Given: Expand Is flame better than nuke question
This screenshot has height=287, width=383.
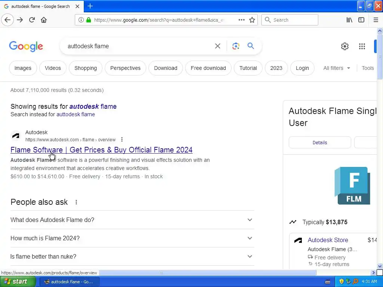Looking at the screenshot, I should [x=132, y=256].
